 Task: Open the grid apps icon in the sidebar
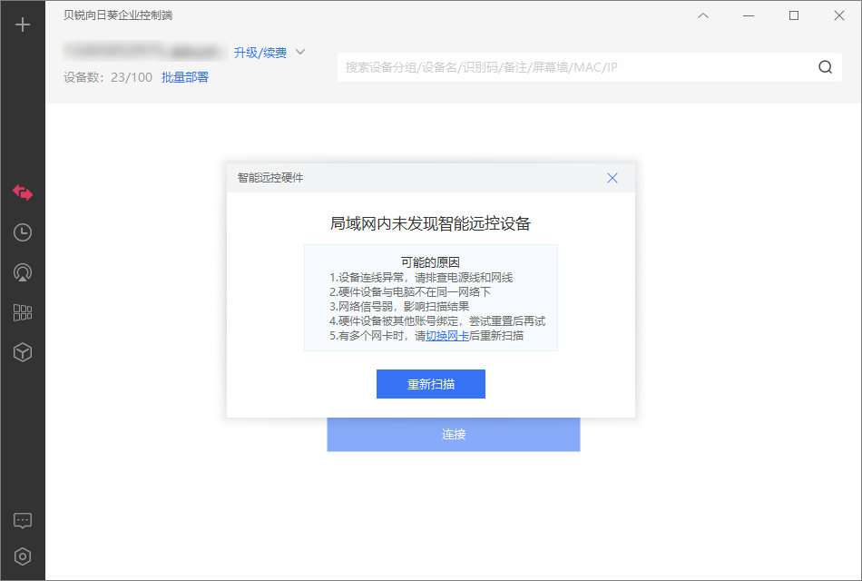coord(23,312)
